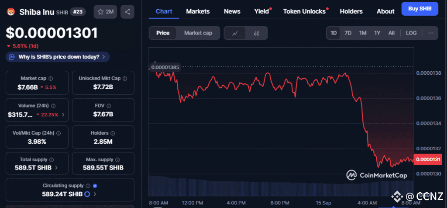Click the Holders 2.85M card

[x=103, y=137]
